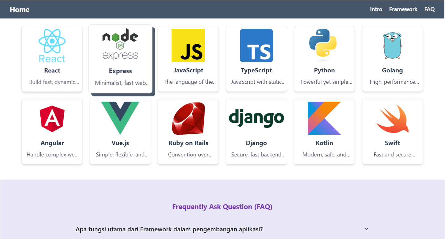The image size is (445, 239).
Task: Open the Intro navigation link
Action: (376, 9)
